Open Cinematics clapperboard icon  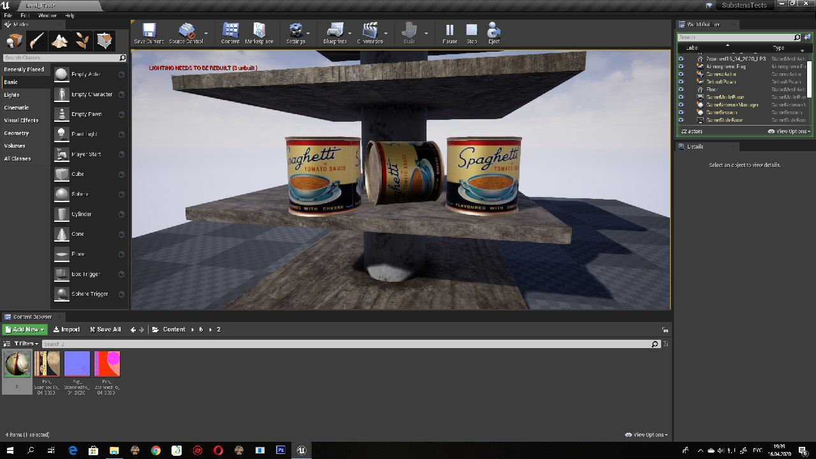370,33
